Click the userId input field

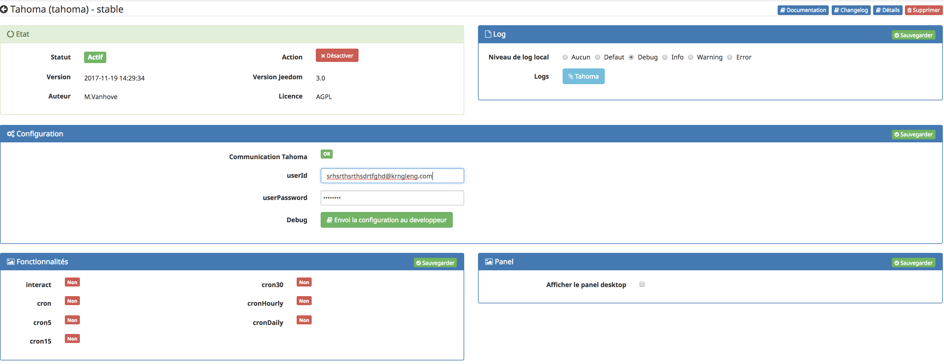[x=391, y=176]
